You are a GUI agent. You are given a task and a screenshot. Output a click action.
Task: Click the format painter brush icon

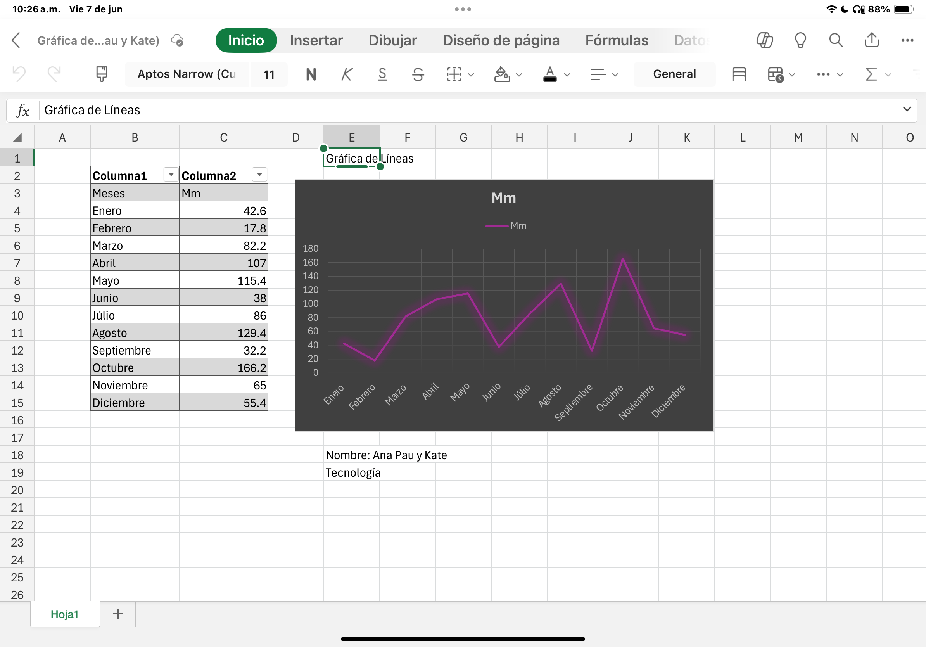point(102,74)
